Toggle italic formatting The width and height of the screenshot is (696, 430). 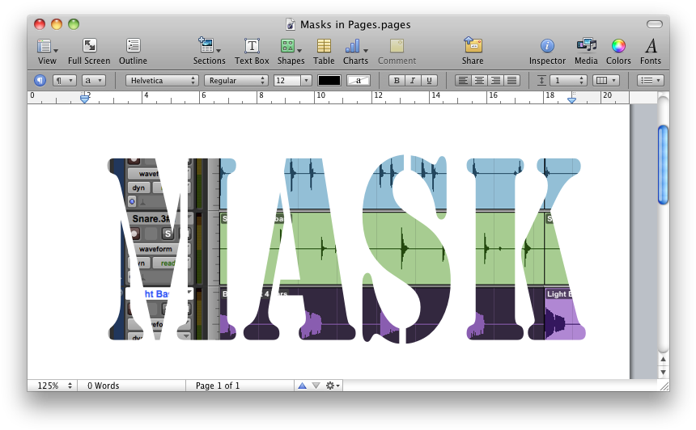tap(413, 80)
